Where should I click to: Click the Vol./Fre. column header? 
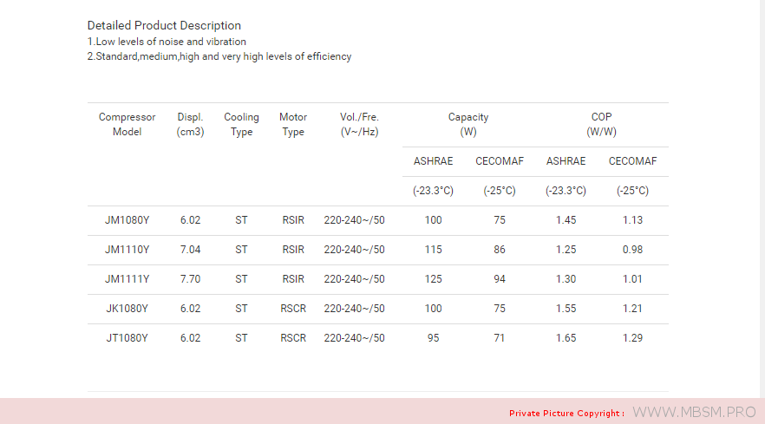pos(359,125)
